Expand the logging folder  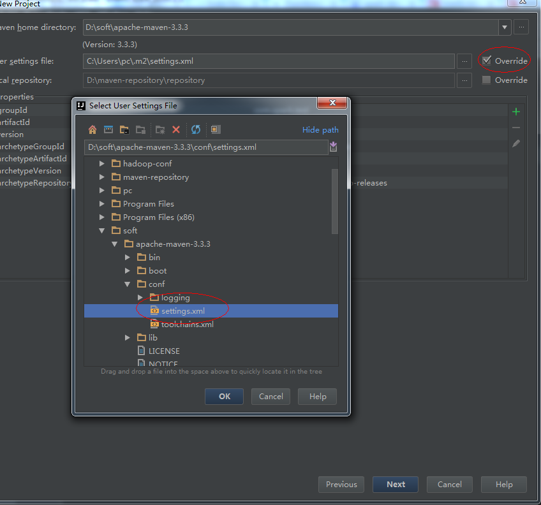coord(140,297)
